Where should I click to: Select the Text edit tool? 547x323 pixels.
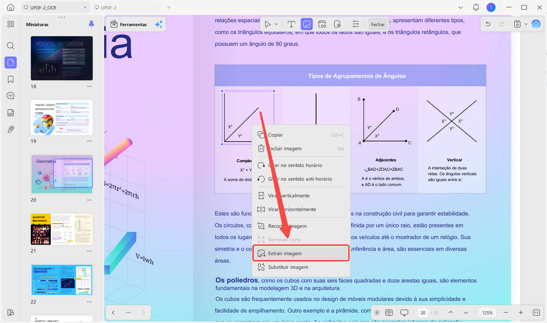[x=291, y=24]
